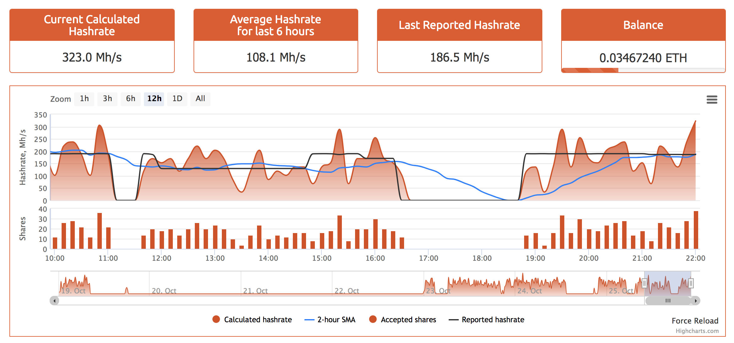Toggle Reported hashrate series in legend
The width and height of the screenshot is (734, 343).
click(493, 320)
